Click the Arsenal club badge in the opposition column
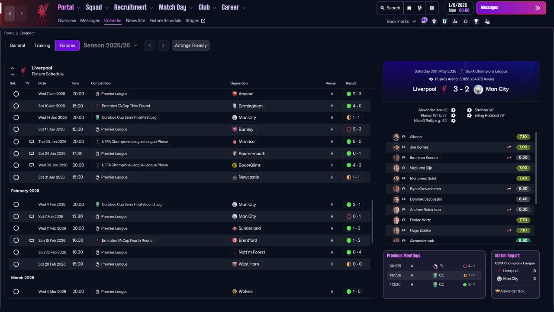554x312 pixels. tap(235, 94)
